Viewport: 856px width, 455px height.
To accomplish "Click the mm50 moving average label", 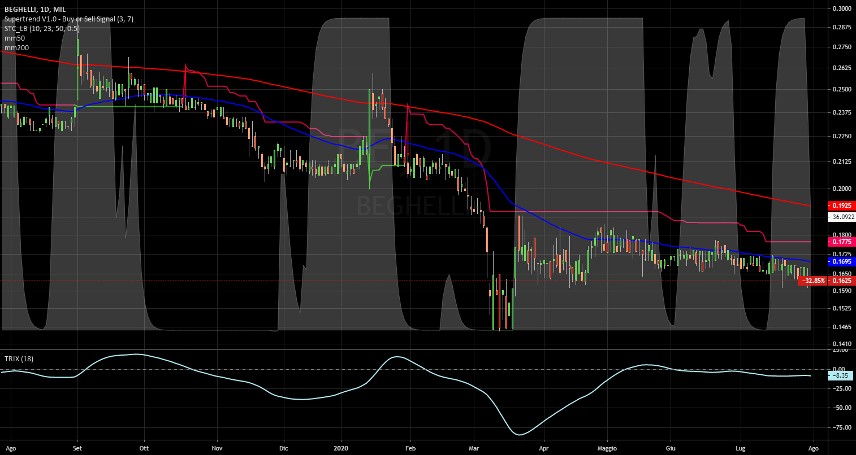I will (14, 38).
